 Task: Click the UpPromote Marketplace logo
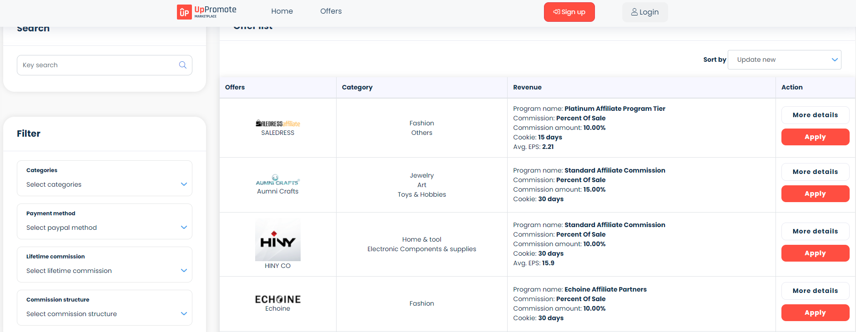click(206, 12)
